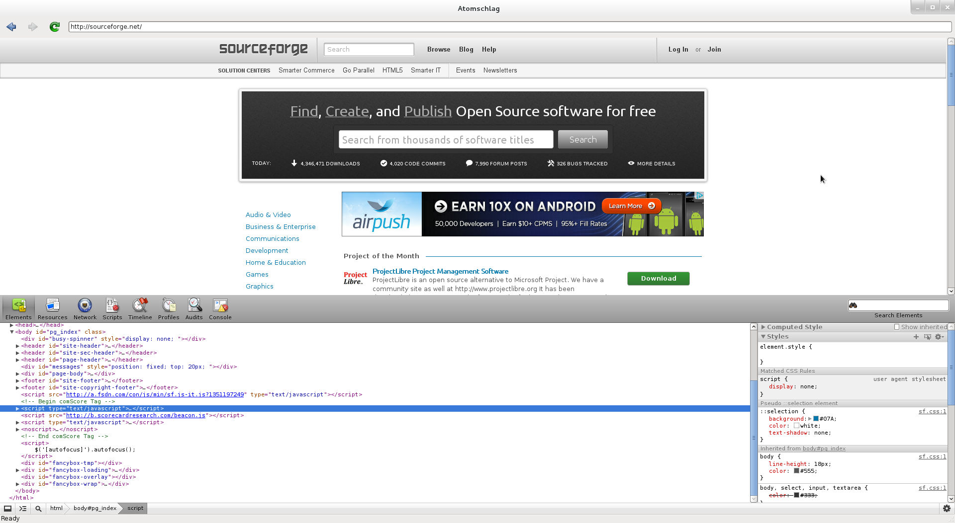Open the Elements panel in the inspector
Viewport: 955px width, 523px height.
pyautogui.click(x=18, y=308)
